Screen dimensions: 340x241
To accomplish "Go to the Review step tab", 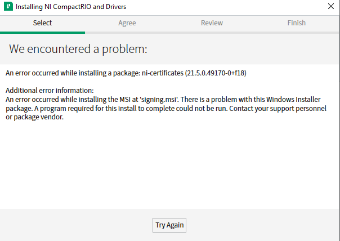I will click(x=212, y=23).
